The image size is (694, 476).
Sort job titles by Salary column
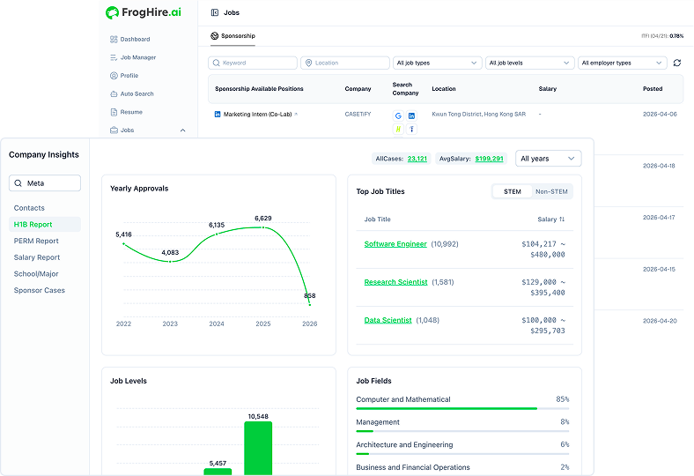pos(551,219)
